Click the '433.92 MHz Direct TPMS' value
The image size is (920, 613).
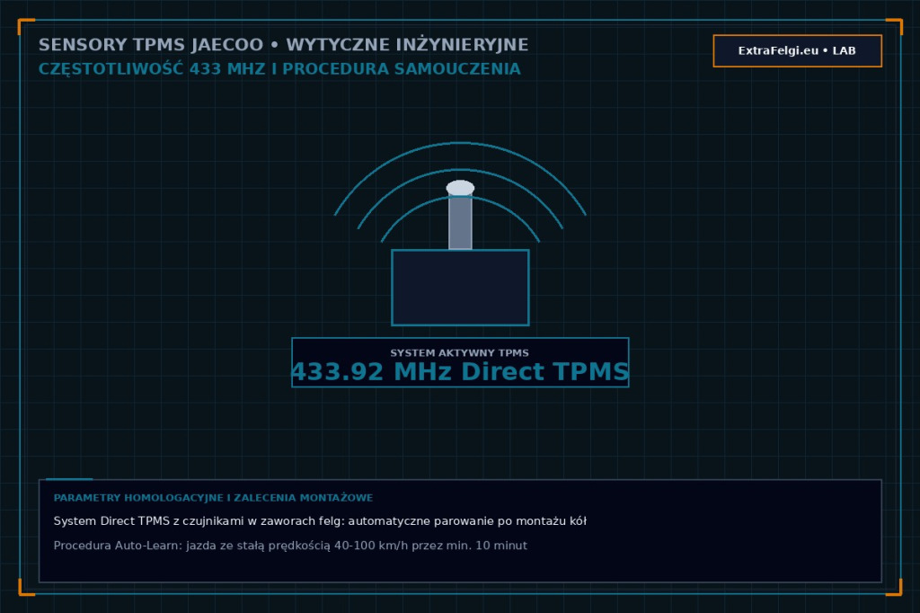(460, 372)
